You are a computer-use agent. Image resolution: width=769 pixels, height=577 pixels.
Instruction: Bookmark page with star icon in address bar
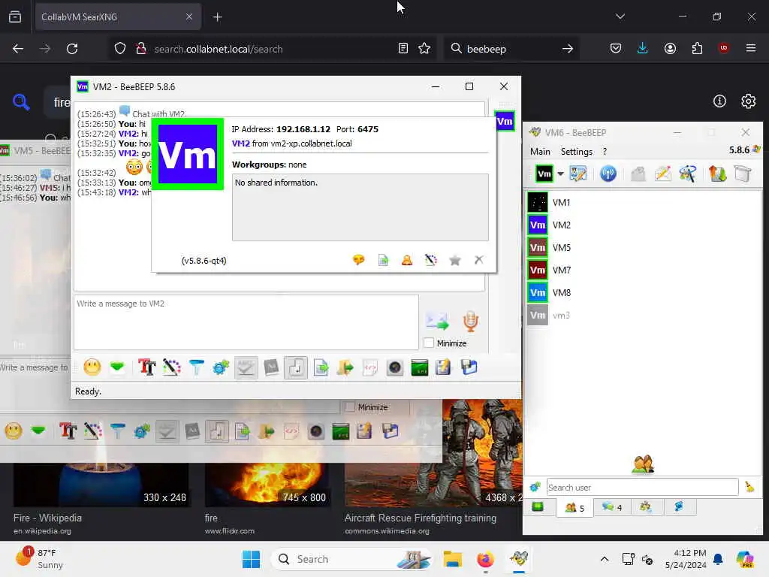[x=424, y=49]
